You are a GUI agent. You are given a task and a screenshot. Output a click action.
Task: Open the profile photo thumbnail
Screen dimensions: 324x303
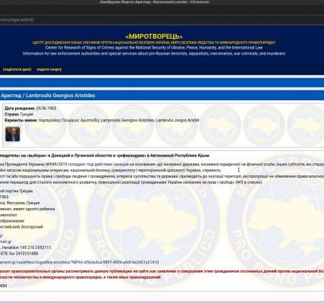coord(12,134)
